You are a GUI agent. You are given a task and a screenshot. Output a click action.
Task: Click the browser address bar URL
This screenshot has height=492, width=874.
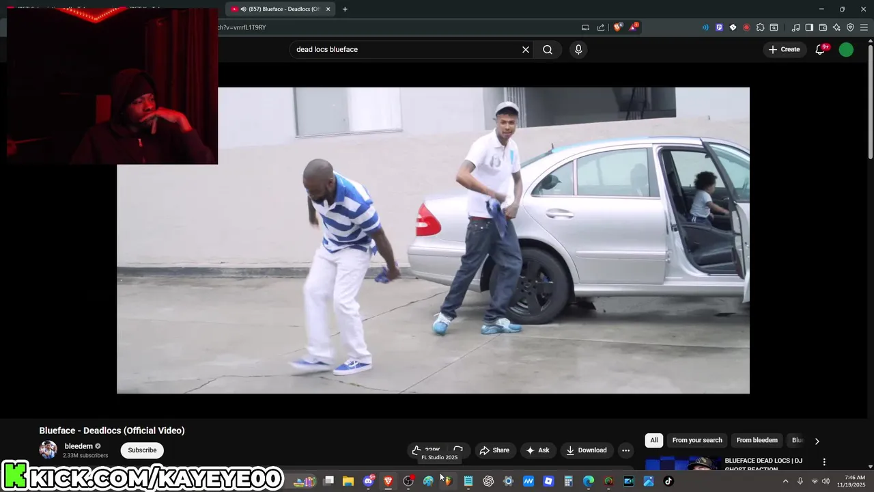pyautogui.click(x=242, y=27)
